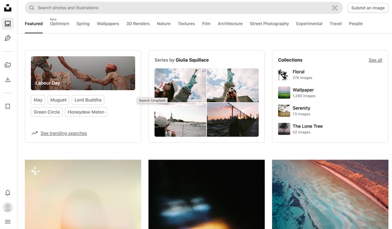Viewport: 392px width, 229px height.
Task: Click the trending arrow icon
Action: tap(34, 133)
